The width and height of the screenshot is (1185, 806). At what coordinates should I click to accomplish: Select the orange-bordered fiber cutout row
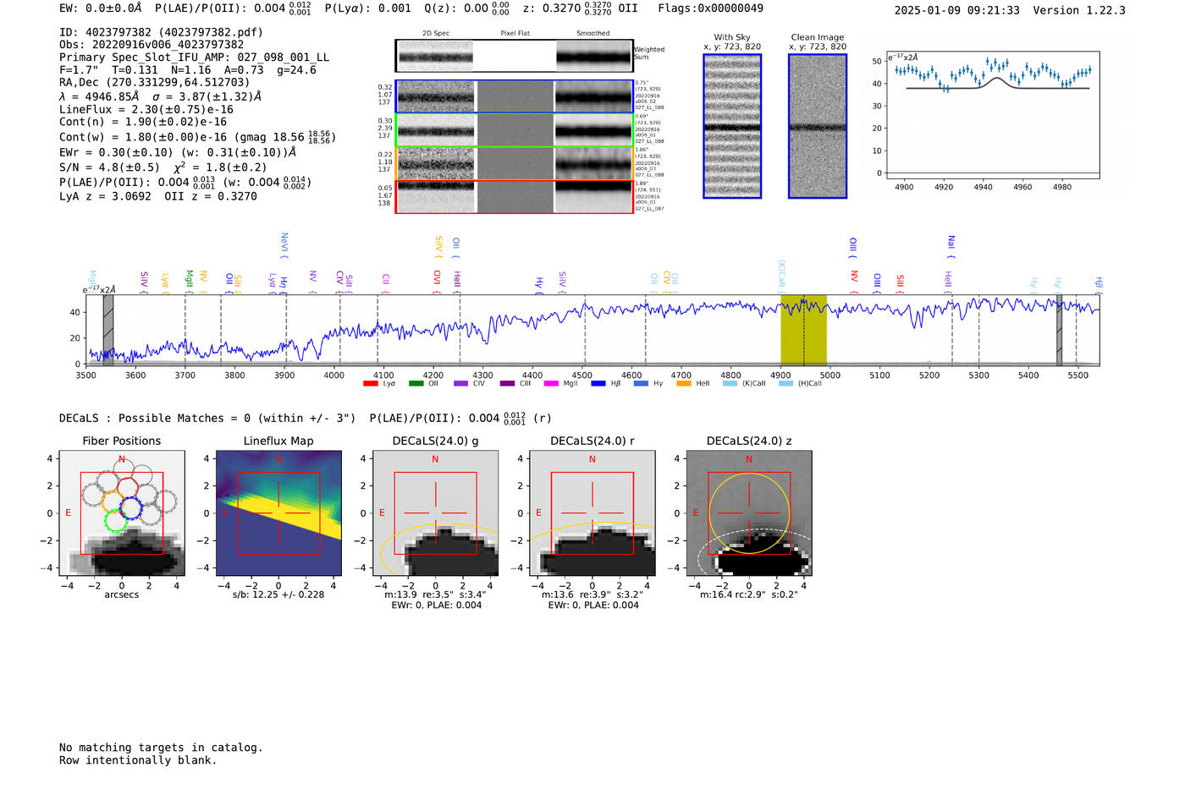pos(514,163)
